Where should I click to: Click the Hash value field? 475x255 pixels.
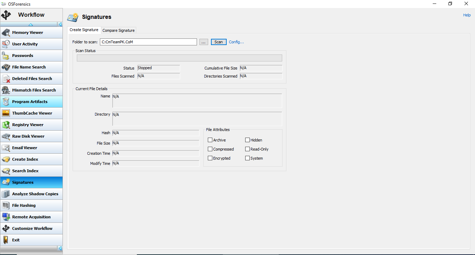[x=156, y=133]
